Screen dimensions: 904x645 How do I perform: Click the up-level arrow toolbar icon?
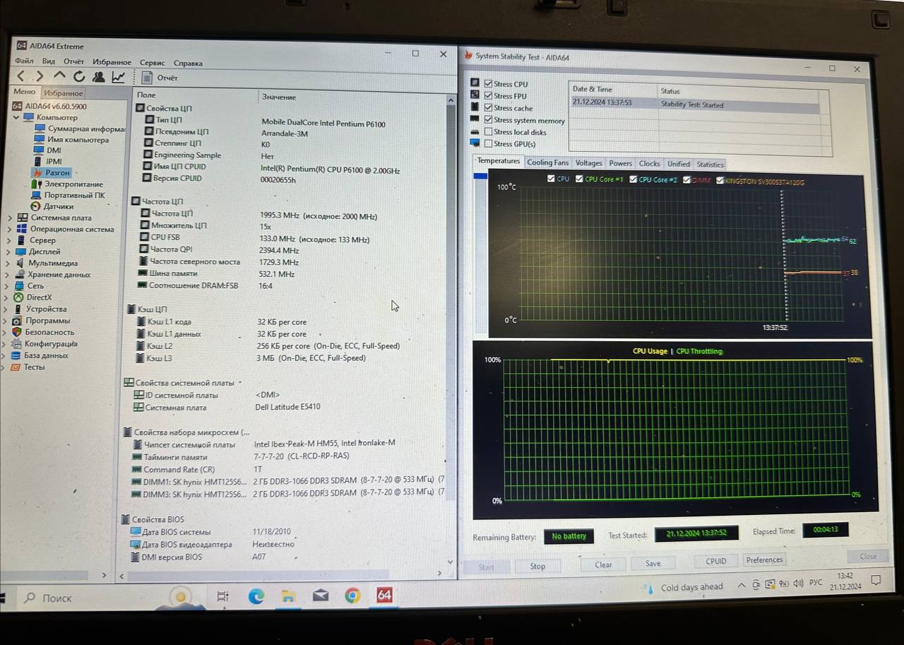click(x=59, y=76)
